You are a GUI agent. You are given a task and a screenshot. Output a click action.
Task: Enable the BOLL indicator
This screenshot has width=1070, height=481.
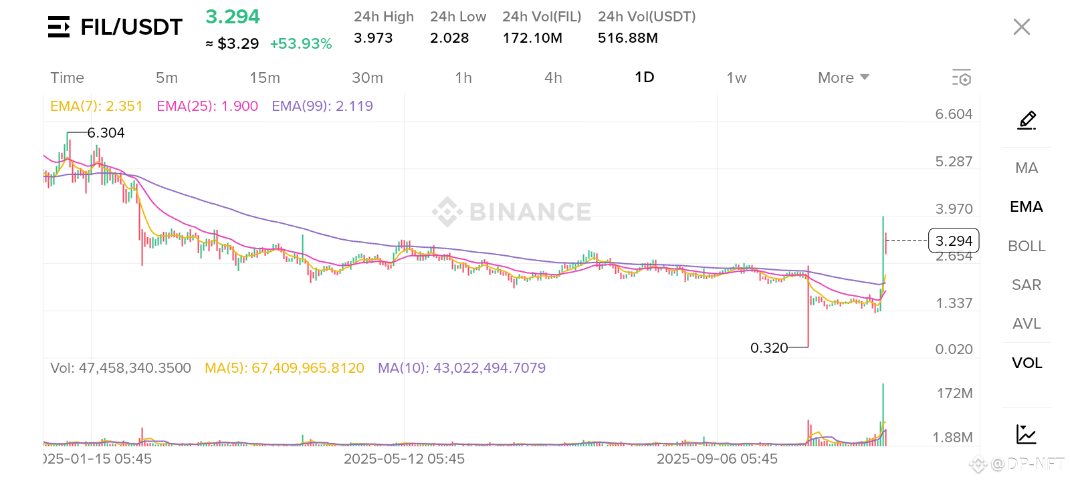point(1027,246)
